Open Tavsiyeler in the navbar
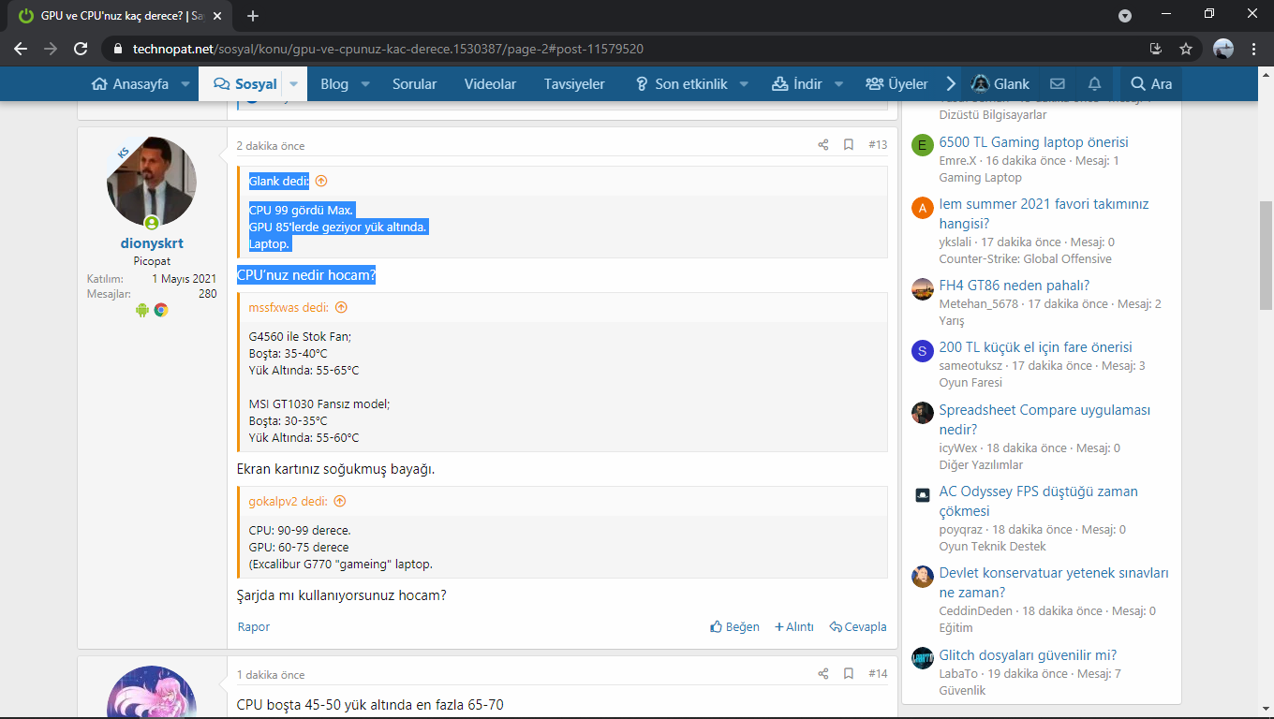Screen dimensions: 1274x719 (x=574, y=84)
